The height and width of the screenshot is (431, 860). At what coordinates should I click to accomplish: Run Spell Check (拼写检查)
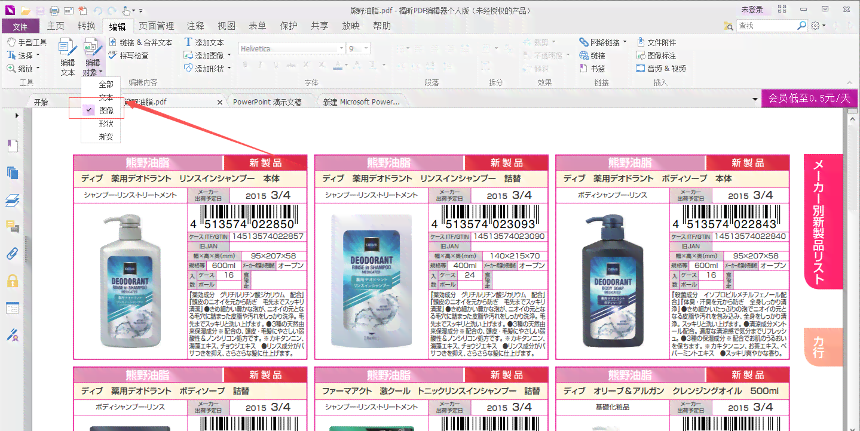coord(129,56)
